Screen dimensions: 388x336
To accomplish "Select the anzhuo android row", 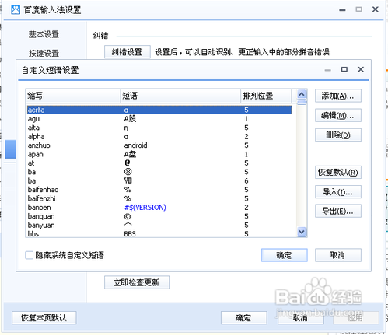I will point(159,145).
